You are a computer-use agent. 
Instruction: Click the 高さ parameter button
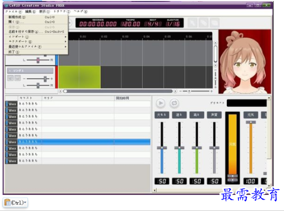coord(197,115)
